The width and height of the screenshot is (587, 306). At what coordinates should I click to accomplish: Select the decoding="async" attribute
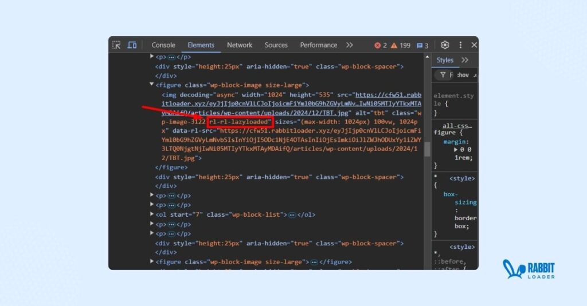(209, 95)
